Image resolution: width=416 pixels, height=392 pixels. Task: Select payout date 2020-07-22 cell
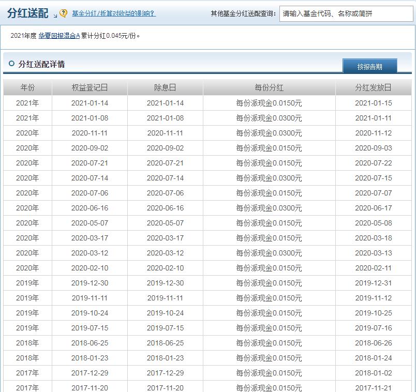[373, 163]
